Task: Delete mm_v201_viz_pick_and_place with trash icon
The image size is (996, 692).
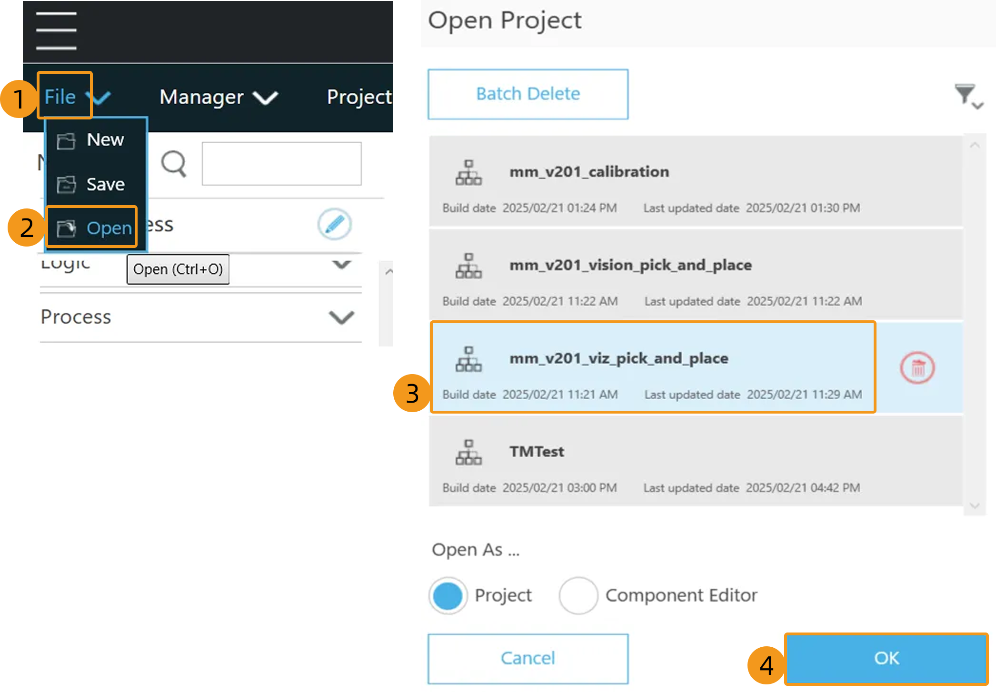Action: coord(917,368)
